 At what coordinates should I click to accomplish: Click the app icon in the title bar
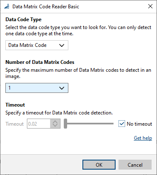(x=7, y=6)
